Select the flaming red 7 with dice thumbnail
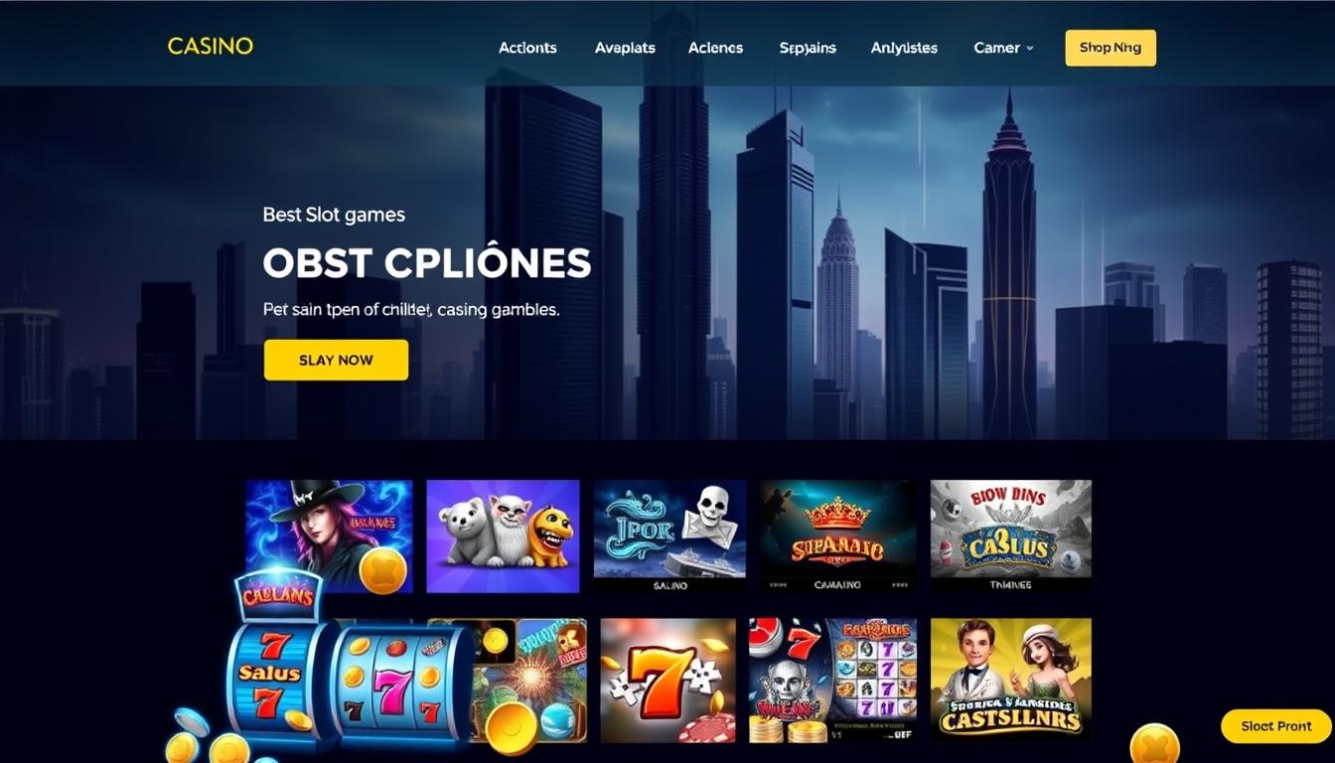This screenshot has width=1335, height=763. point(667,681)
